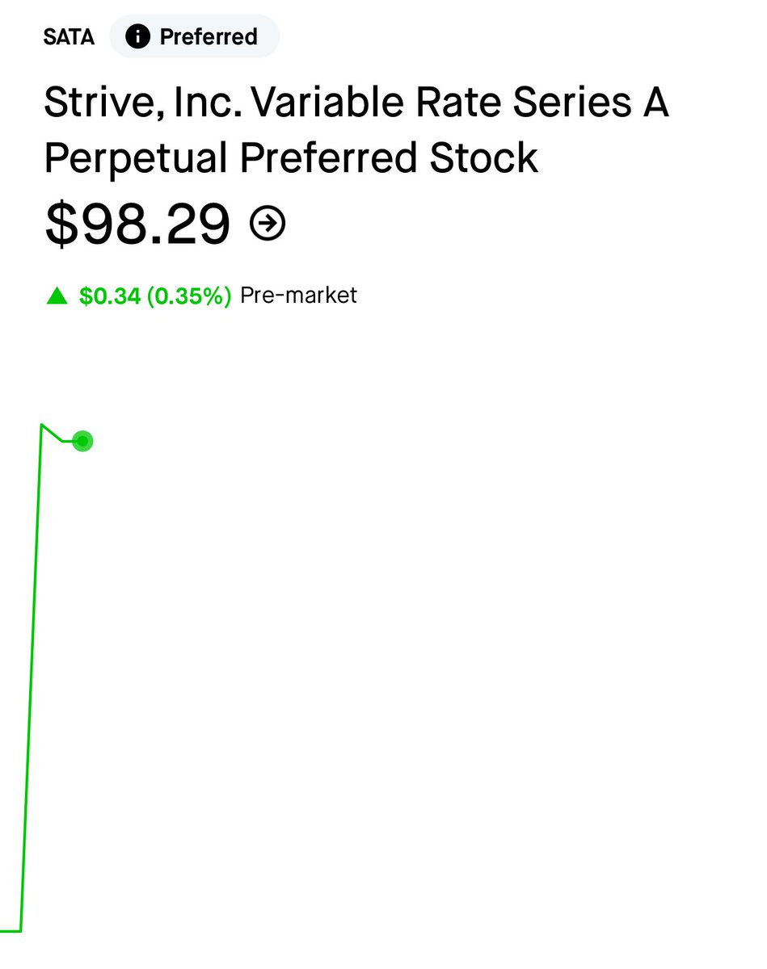Click the green up-triangle gain indicator
767x969 pixels.
coord(57,296)
